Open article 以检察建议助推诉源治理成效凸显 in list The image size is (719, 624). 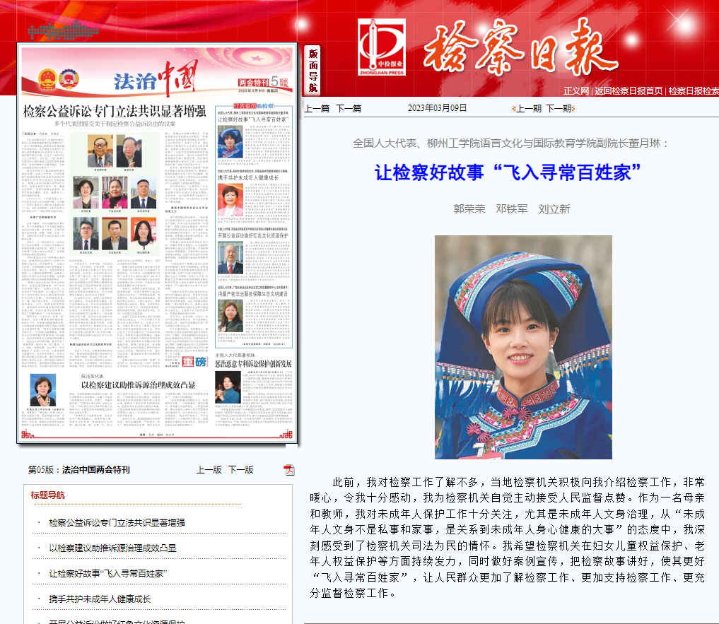point(113,548)
